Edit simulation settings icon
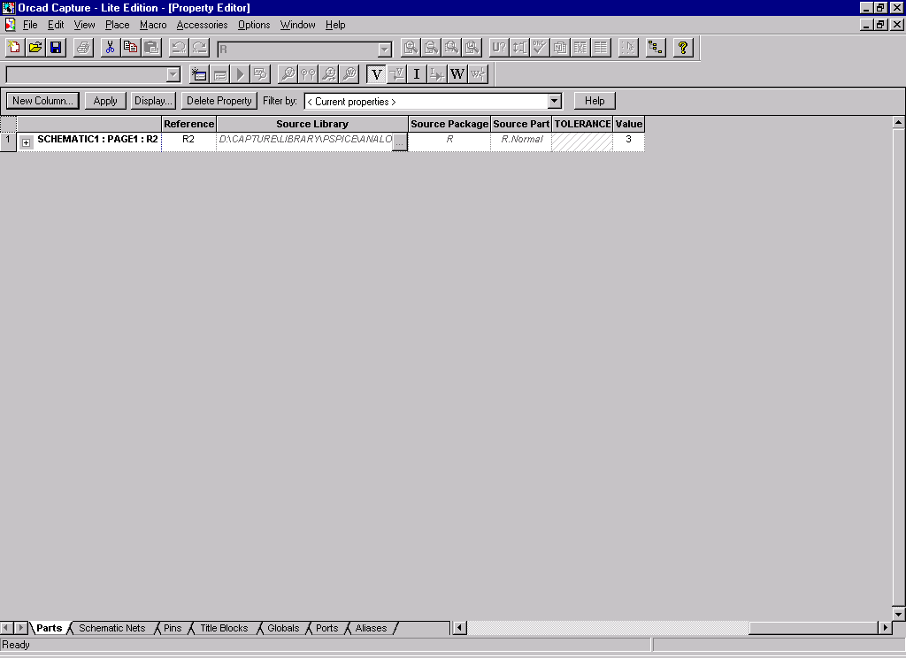The image size is (906, 658). (x=220, y=74)
